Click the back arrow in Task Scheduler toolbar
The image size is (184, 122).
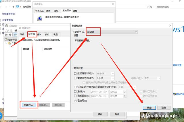6,35
